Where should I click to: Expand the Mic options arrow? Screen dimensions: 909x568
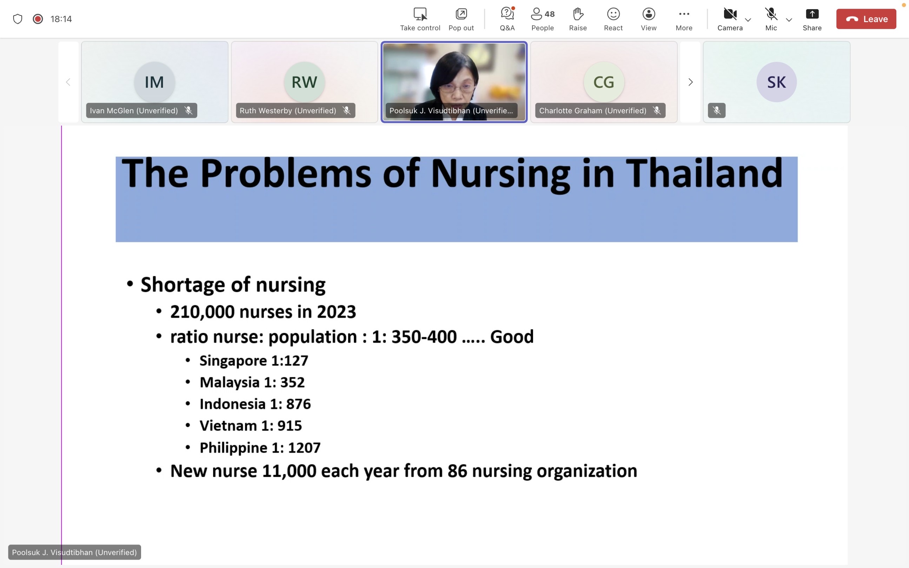coord(789,20)
